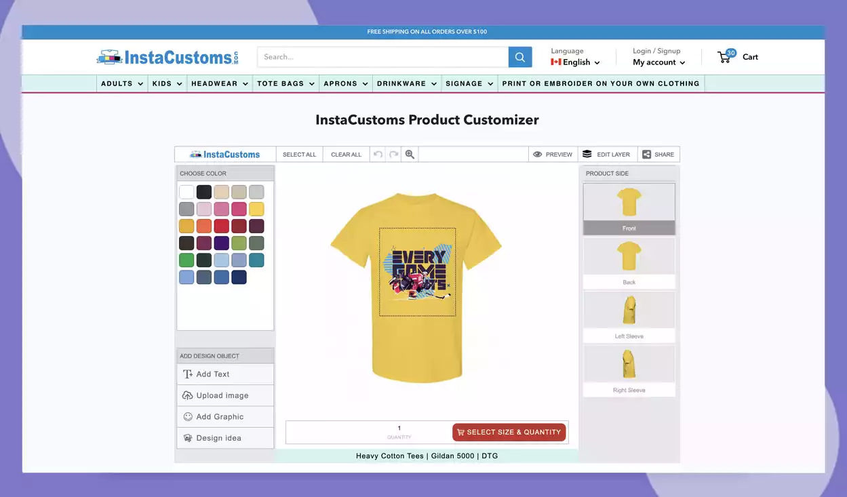Choose Upload image

(225, 395)
